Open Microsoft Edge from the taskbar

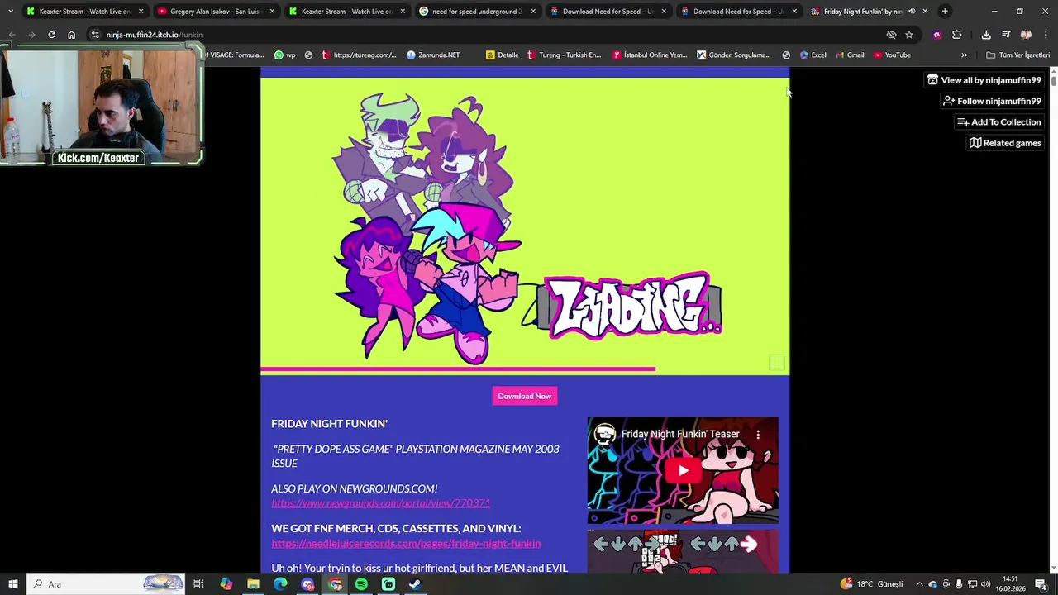[280, 584]
